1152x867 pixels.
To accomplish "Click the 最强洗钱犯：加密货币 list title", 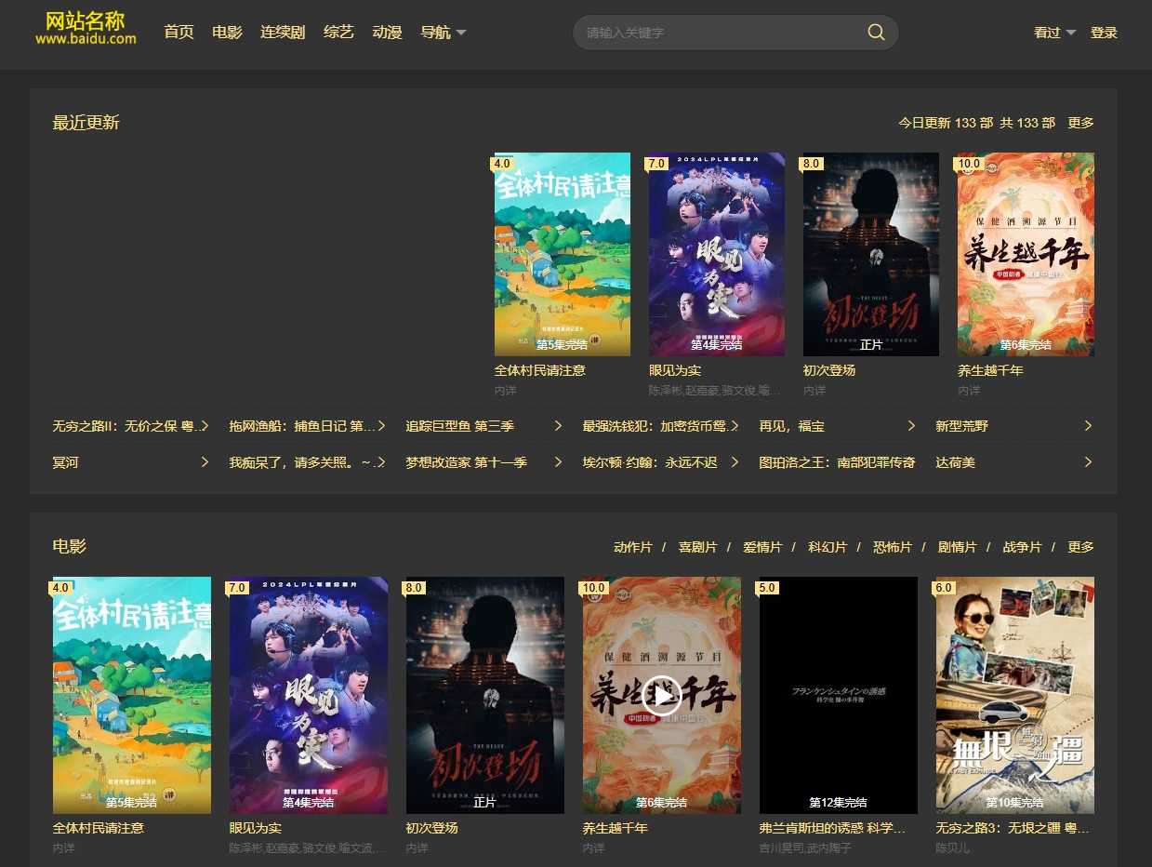I will pos(655,426).
